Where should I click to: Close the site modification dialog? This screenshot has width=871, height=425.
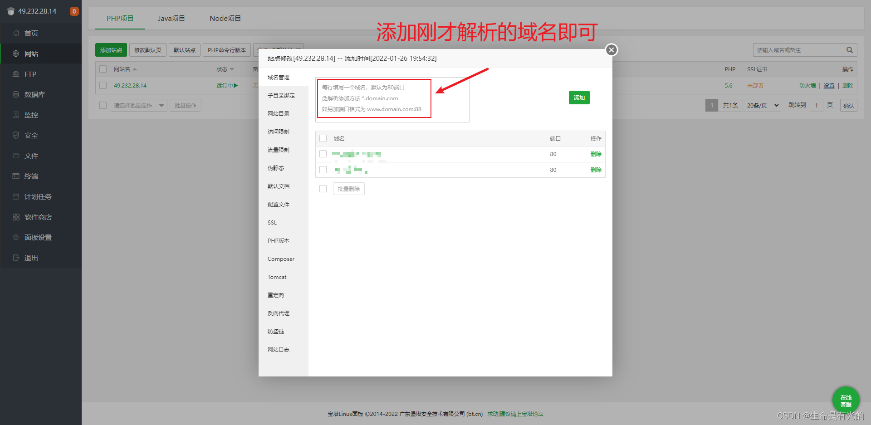[612, 50]
